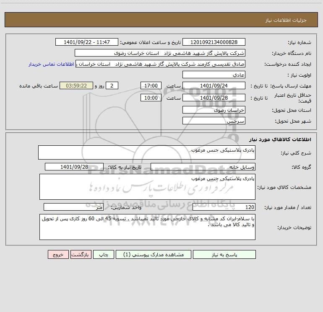Click label 'مشخصات کالای مورد نیاز:'
Viewport: 323px width, 312px height.
coord(284,187)
